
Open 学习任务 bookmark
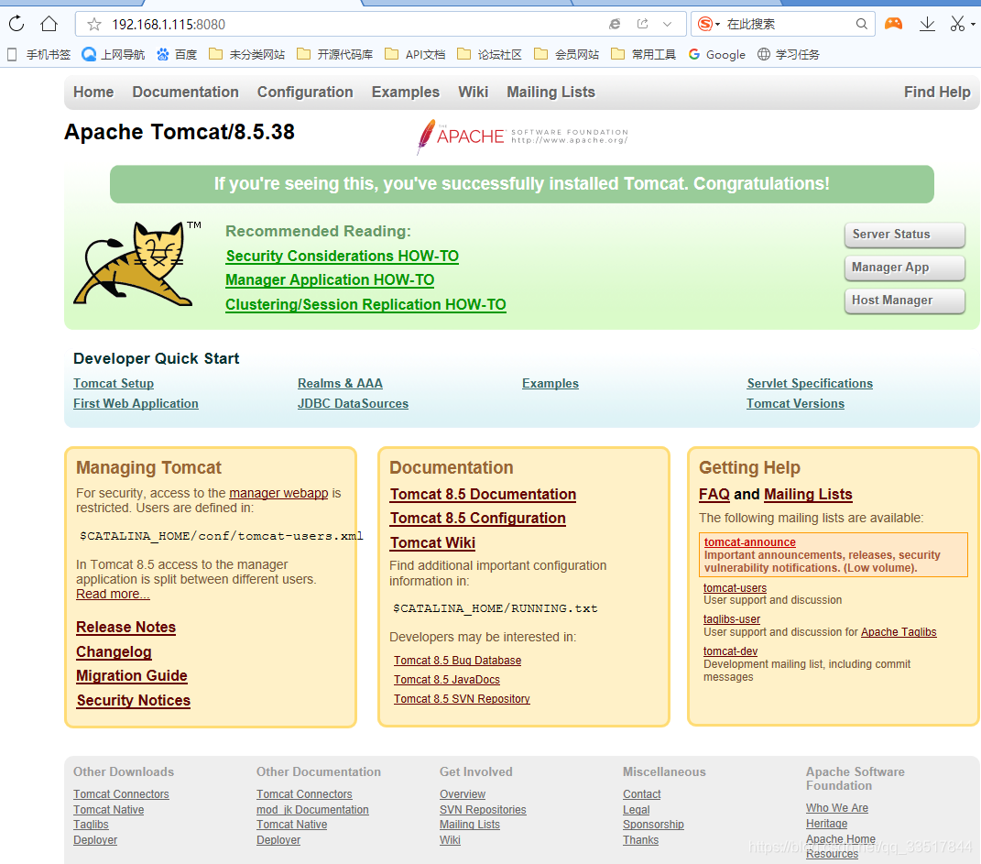click(x=789, y=54)
